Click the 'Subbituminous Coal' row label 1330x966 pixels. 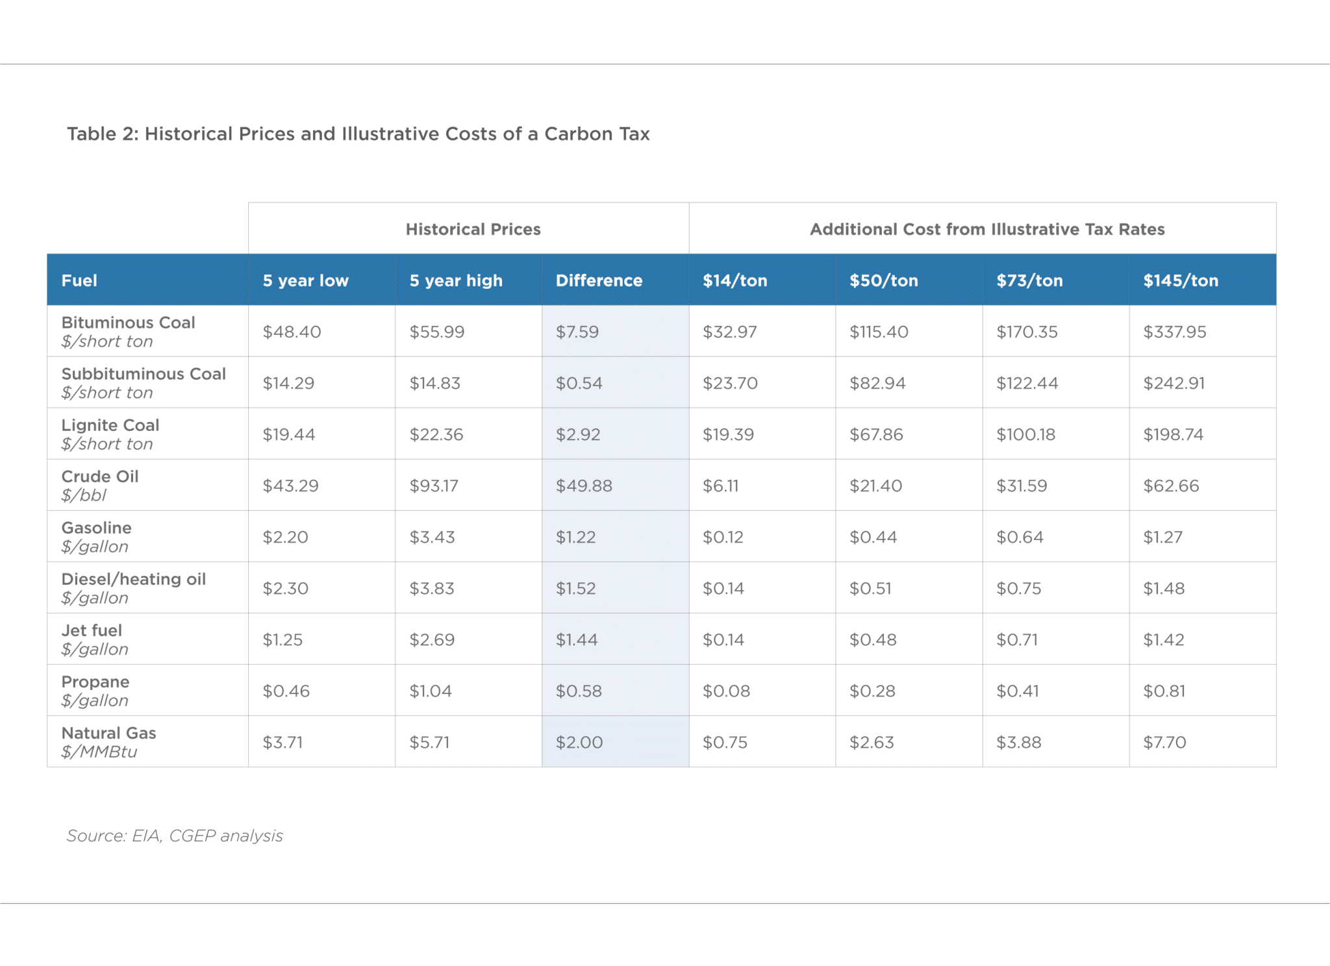142,374
